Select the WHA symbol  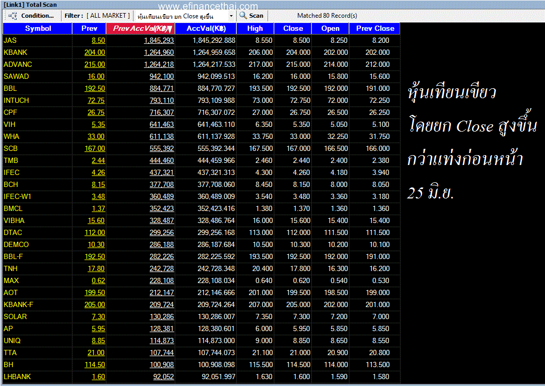11,136
